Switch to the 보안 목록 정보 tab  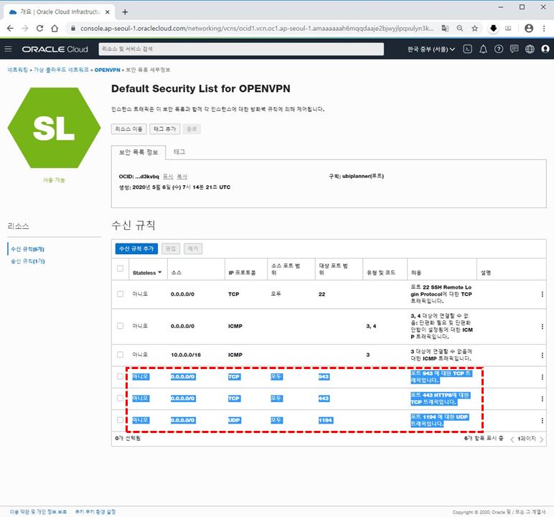tap(138, 152)
